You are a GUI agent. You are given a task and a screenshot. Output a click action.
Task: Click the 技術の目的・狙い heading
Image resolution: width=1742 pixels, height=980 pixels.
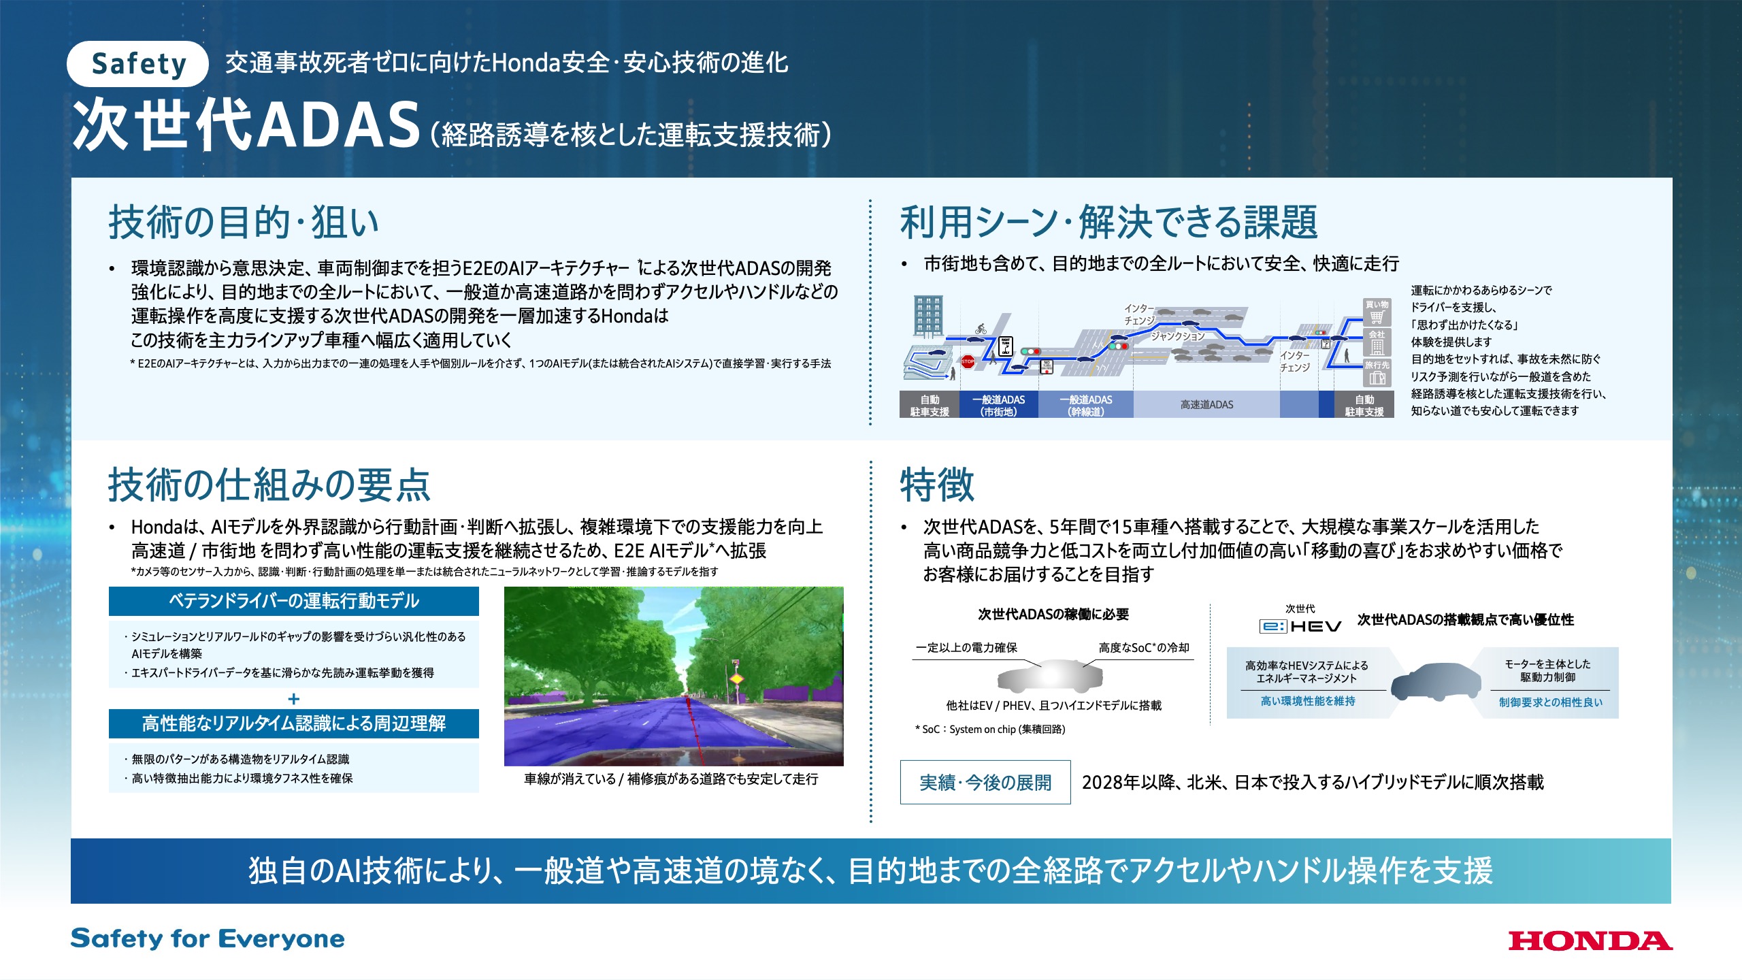click(x=243, y=222)
